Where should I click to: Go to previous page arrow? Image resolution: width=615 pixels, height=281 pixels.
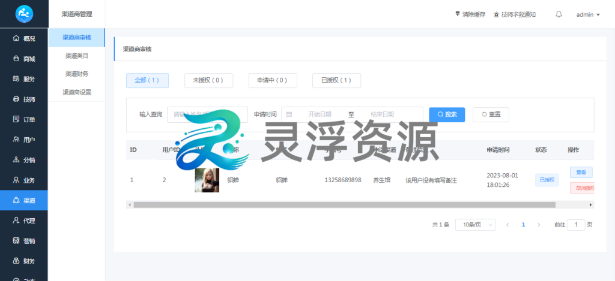point(507,225)
